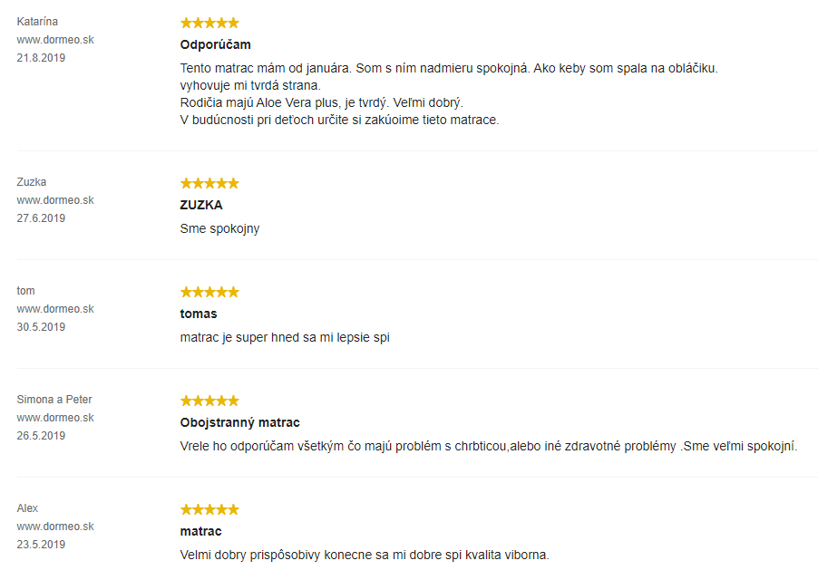Open www.dormeo.sk link under tom
This screenshot has height=580, width=818.
click(55, 309)
